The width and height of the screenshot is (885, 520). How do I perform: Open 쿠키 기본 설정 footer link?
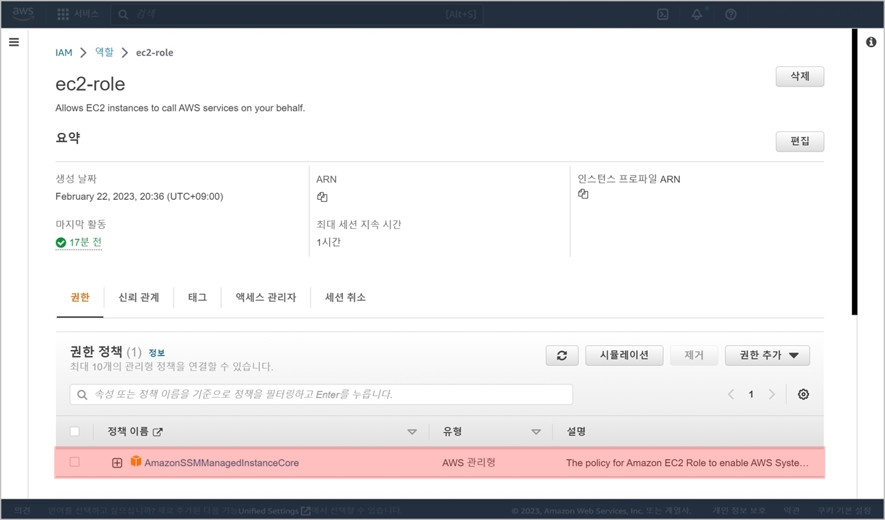pos(844,511)
